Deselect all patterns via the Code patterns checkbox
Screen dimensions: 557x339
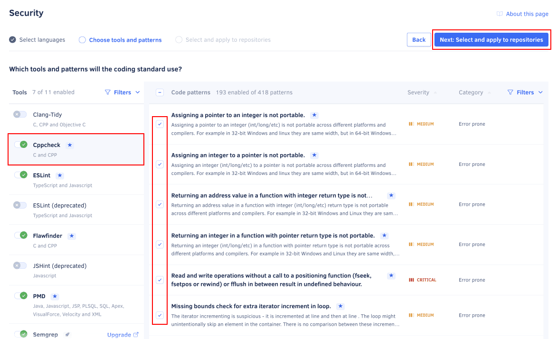pos(160,92)
